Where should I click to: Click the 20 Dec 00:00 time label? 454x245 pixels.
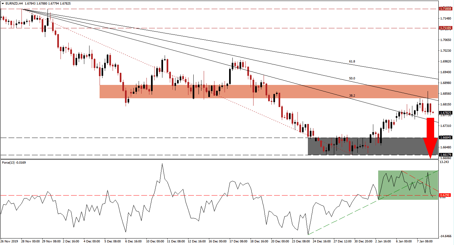[281, 242]
